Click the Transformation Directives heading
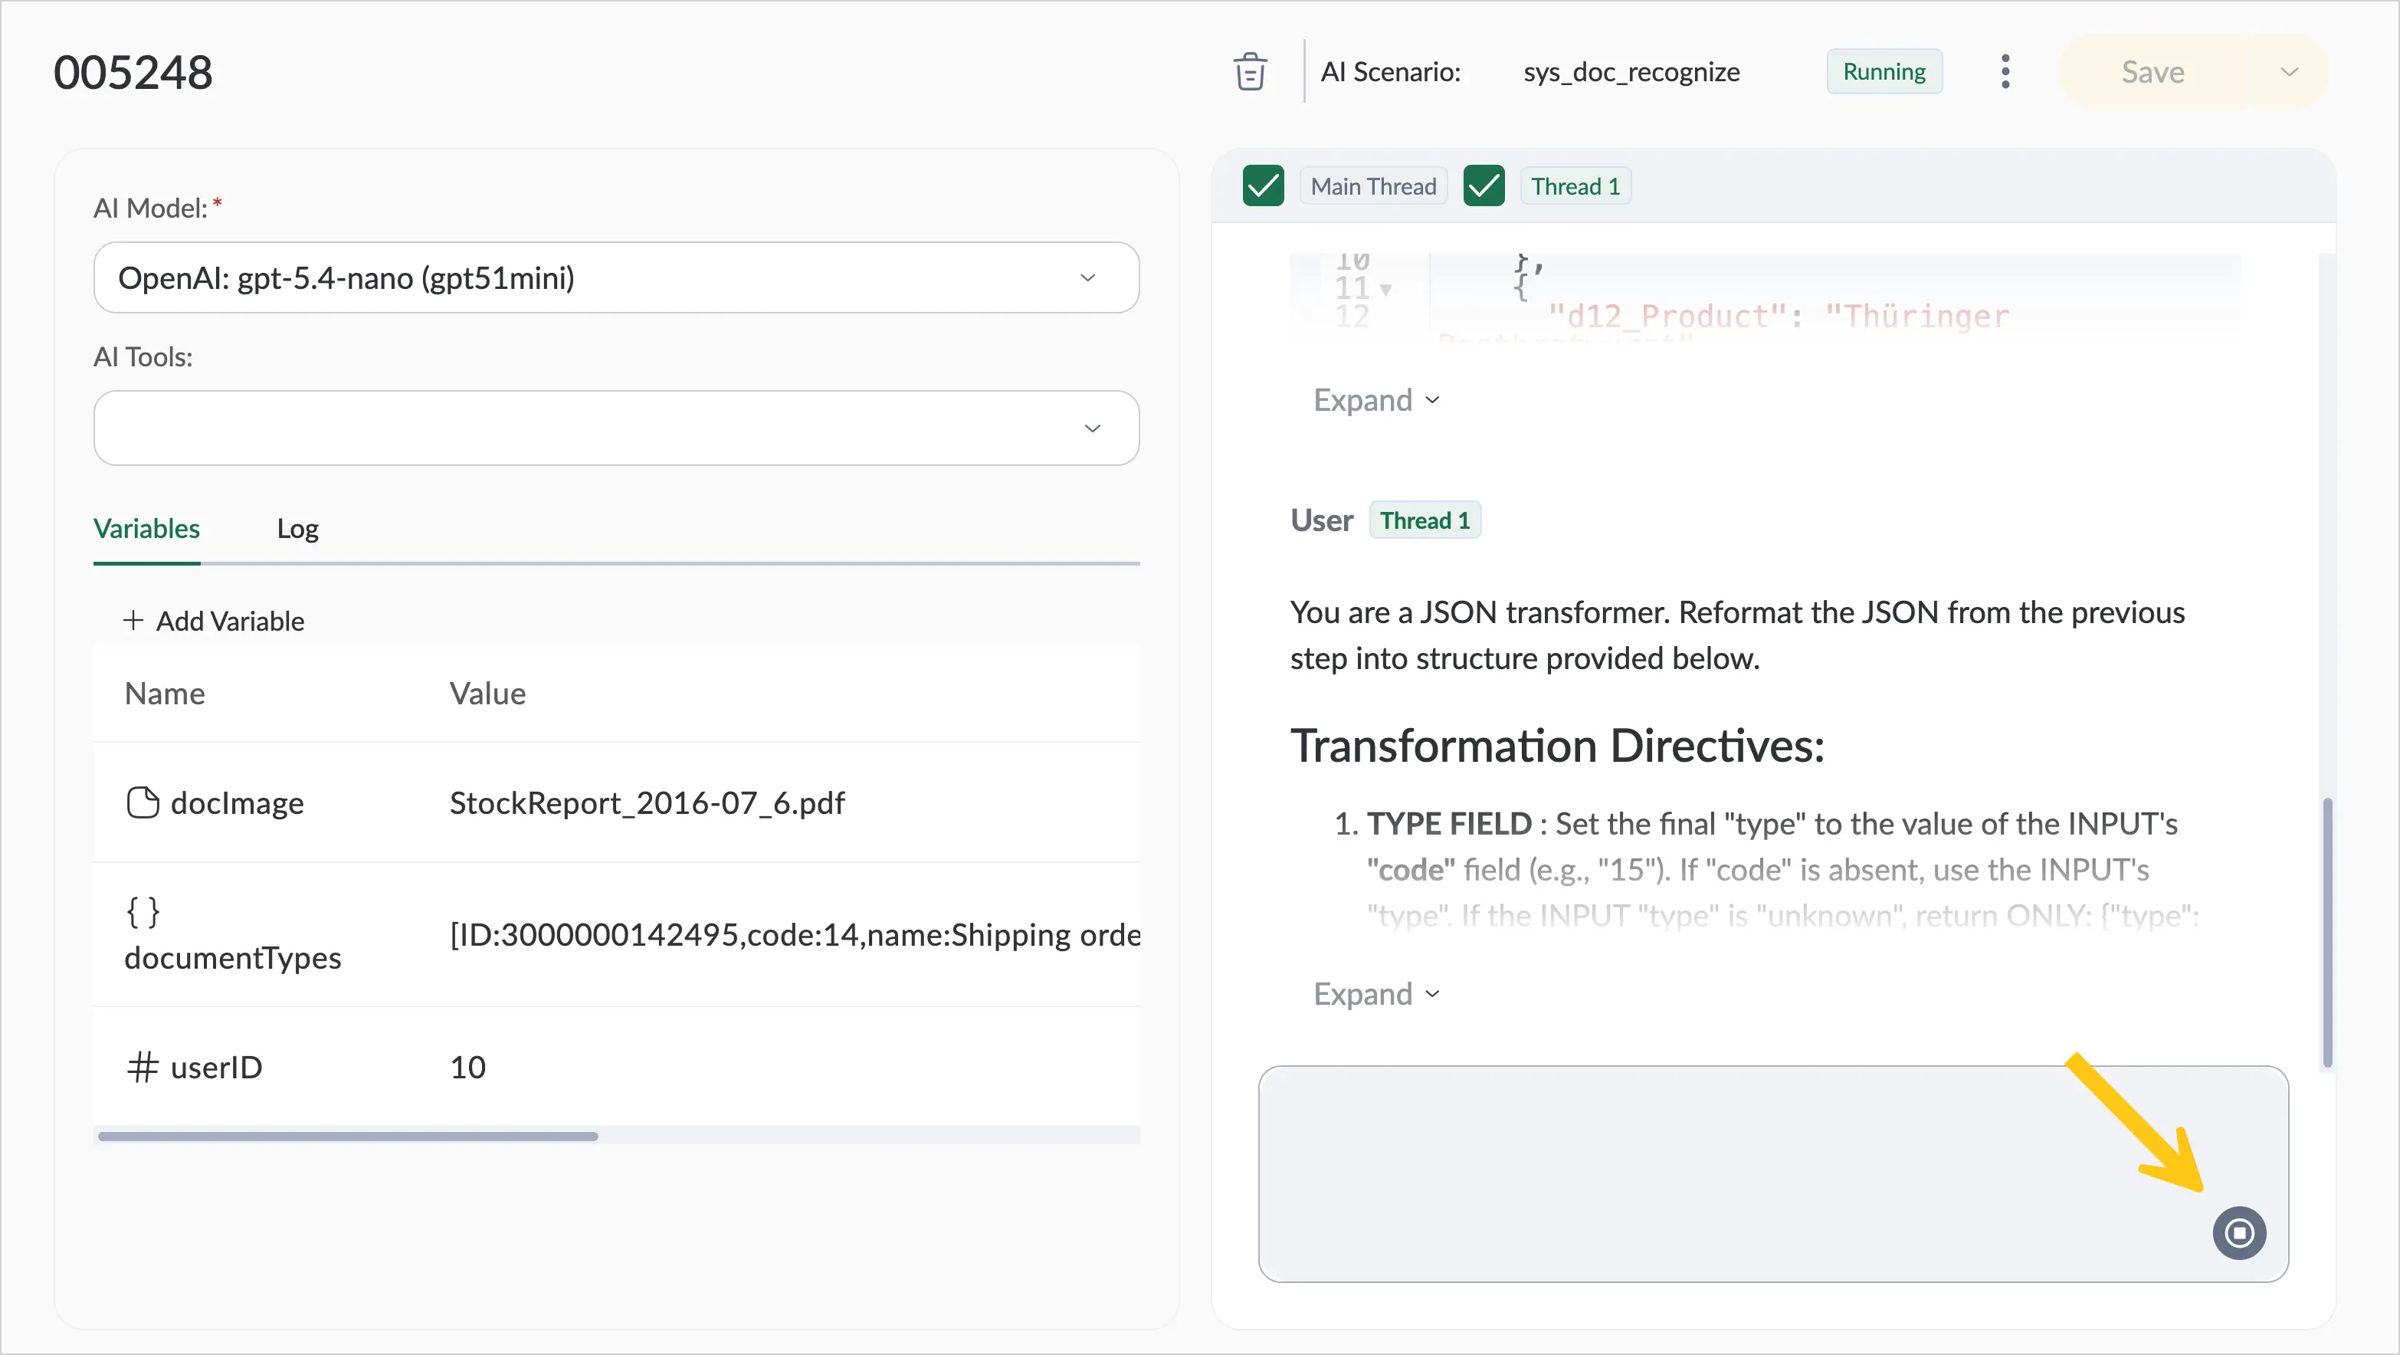Image resolution: width=2400 pixels, height=1355 pixels. click(x=1557, y=746)
